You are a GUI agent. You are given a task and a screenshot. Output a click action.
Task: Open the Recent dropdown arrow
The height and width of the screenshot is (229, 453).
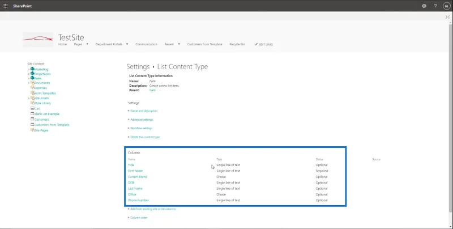(x=179, y=44)
